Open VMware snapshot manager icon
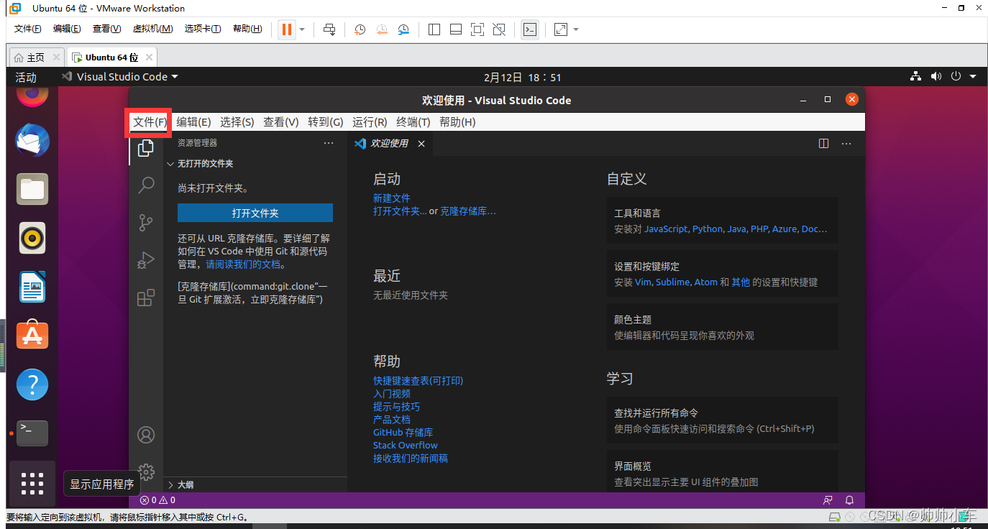This screenshot has height=529, width=988. (404, 29)
